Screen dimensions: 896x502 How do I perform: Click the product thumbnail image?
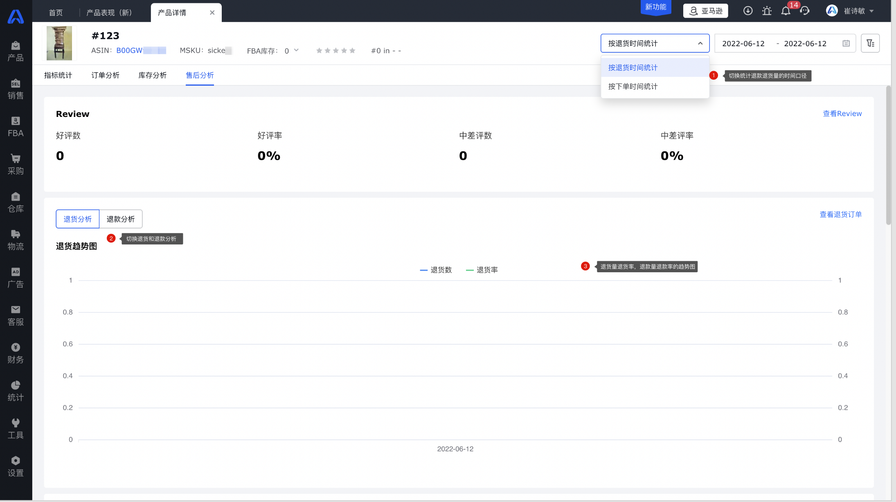(59, 43)
